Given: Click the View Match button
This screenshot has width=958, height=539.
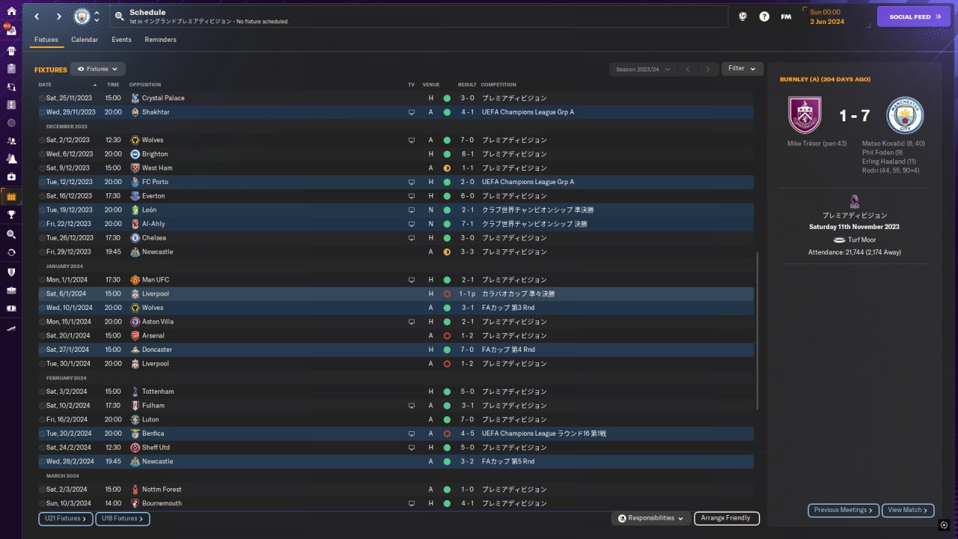Looking at the screenshot, I should click(x=908, y=510).
